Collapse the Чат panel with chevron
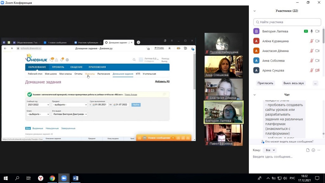This screenshot has width=325, height=183. (x=255, y=95)
